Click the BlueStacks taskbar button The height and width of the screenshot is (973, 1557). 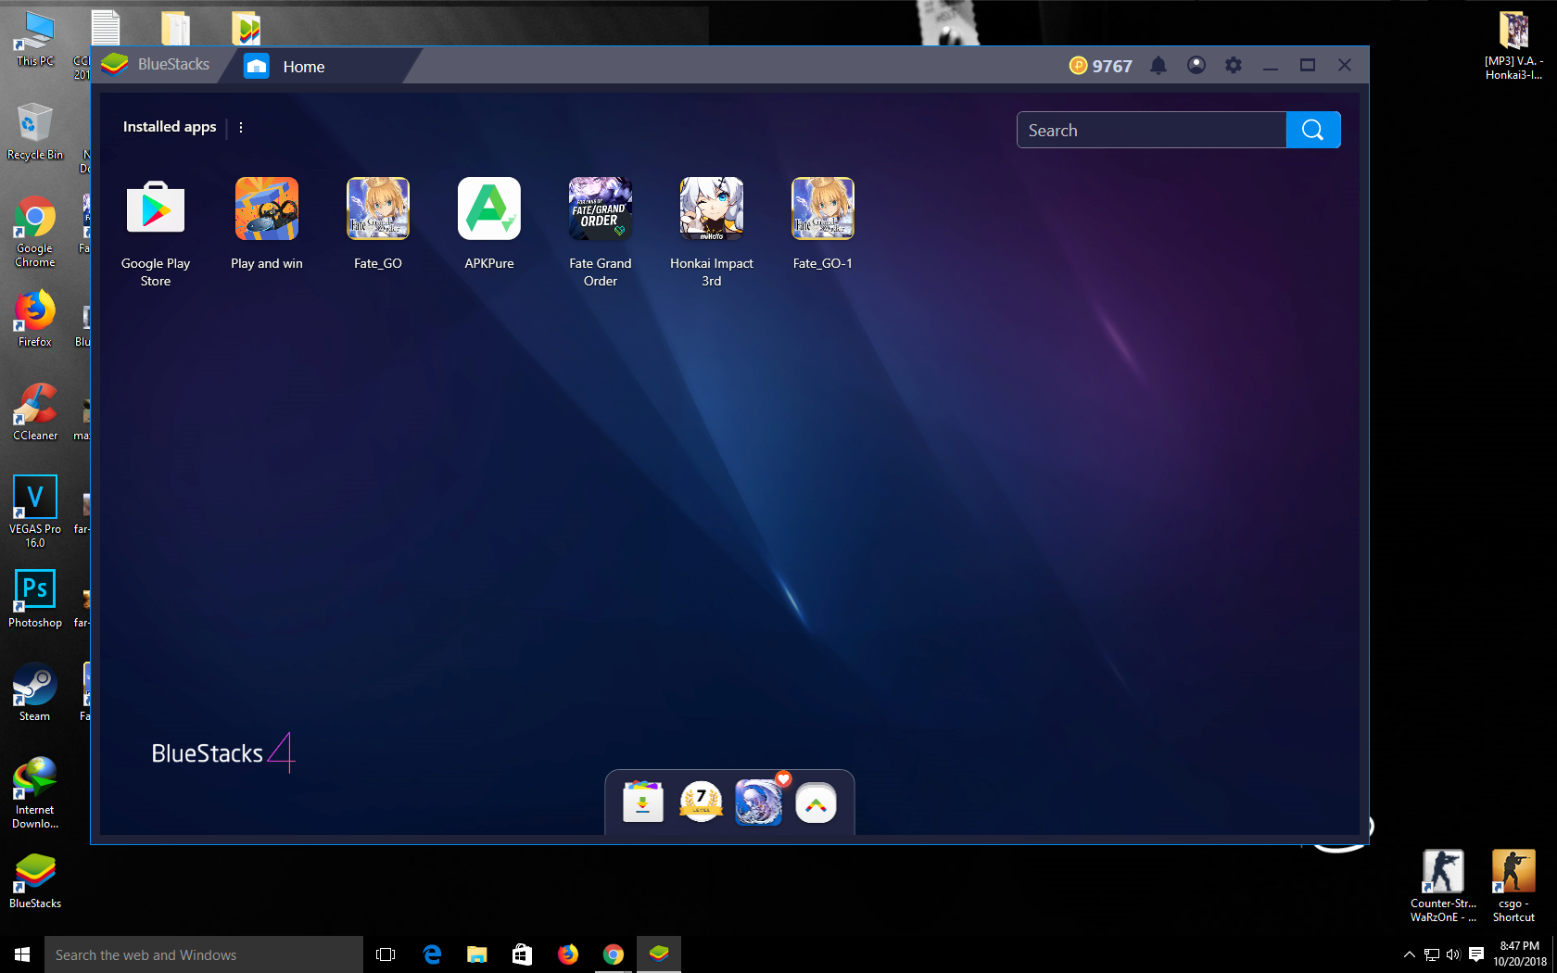click(659, 954)
